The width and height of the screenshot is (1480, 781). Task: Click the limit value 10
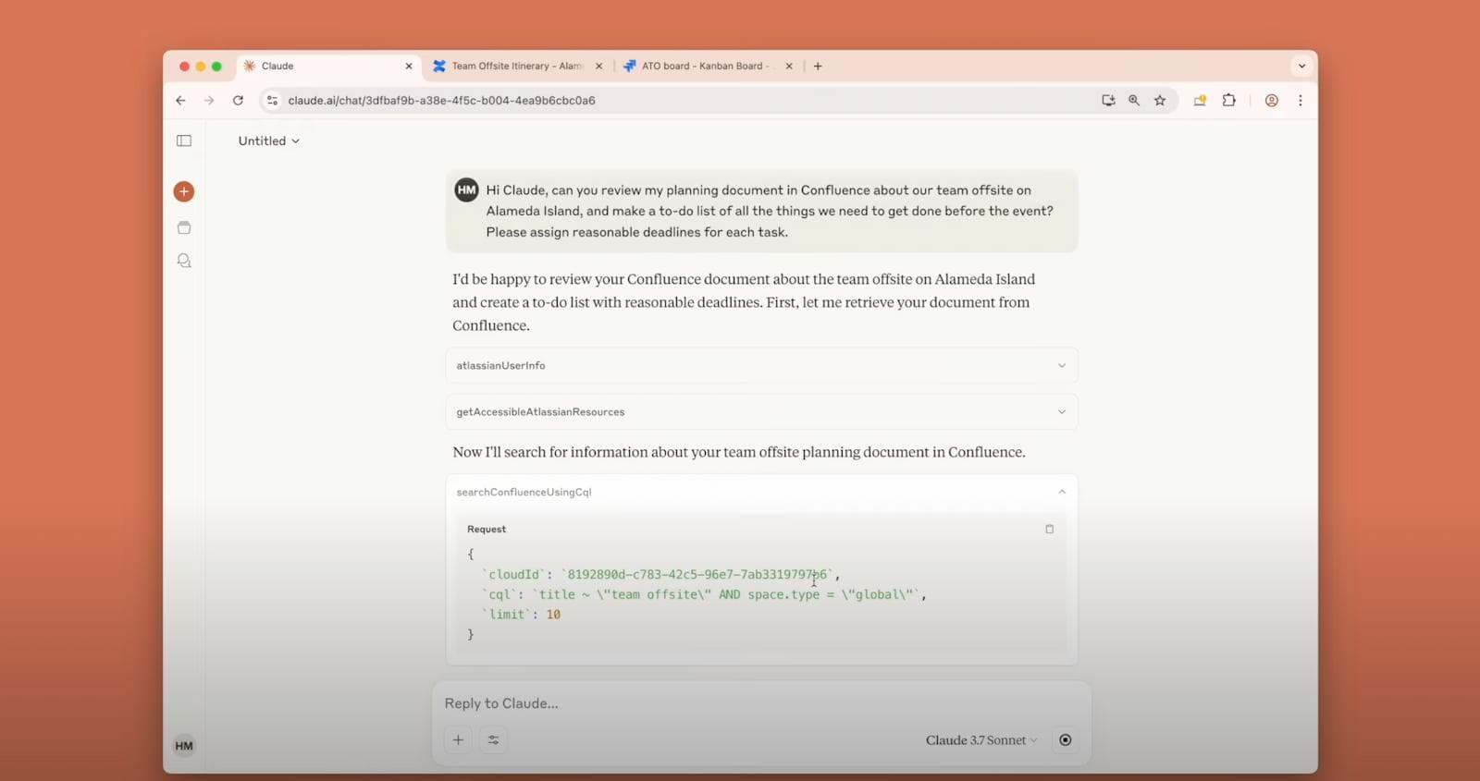[x=553, y=615]
